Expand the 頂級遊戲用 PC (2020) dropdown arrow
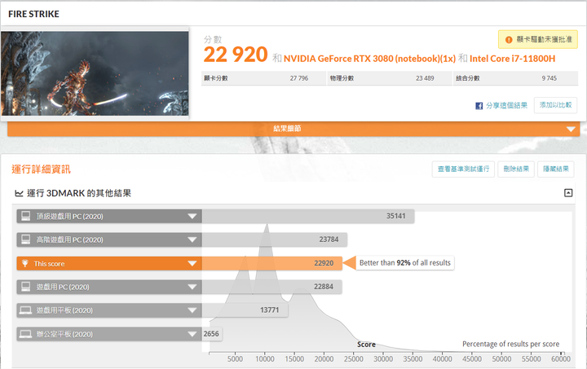Image resolution: width=587 pixels, height=369 pixels. coord(192,216)
